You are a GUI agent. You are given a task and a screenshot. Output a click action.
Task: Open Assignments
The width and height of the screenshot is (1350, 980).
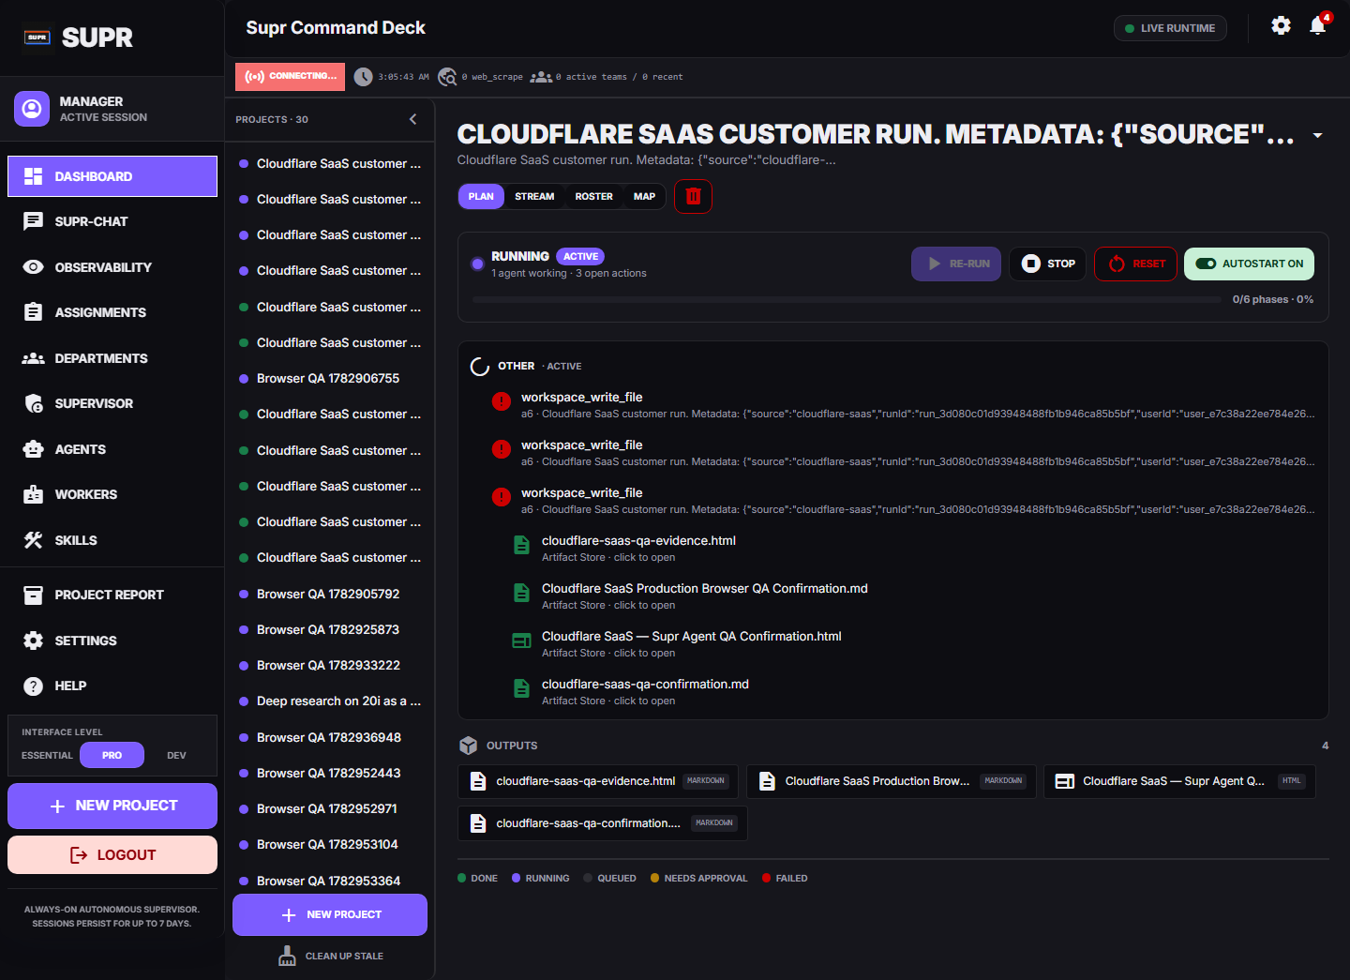coord(112,312)
